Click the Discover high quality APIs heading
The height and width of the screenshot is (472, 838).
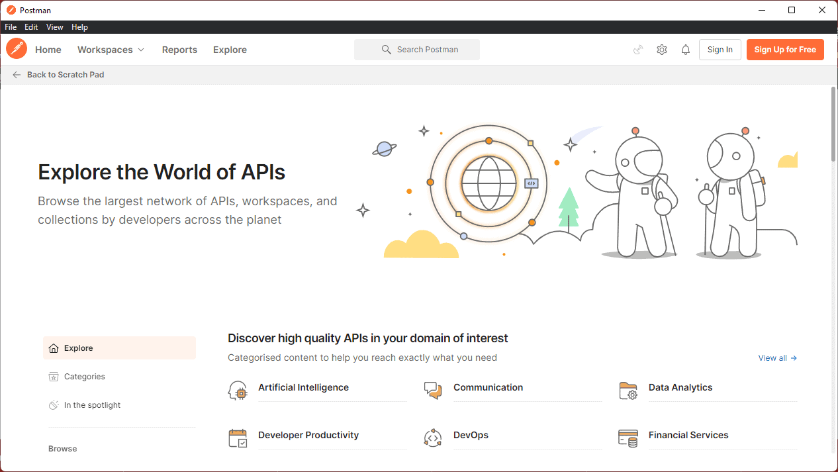point(368,338)
